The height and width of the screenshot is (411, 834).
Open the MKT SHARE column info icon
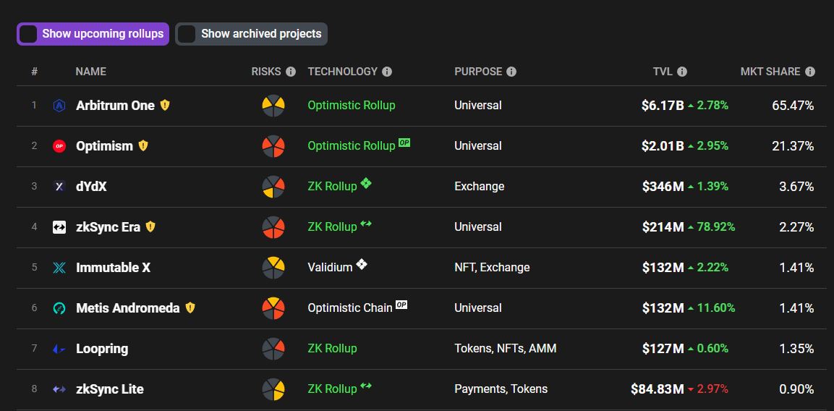[809, 72]
